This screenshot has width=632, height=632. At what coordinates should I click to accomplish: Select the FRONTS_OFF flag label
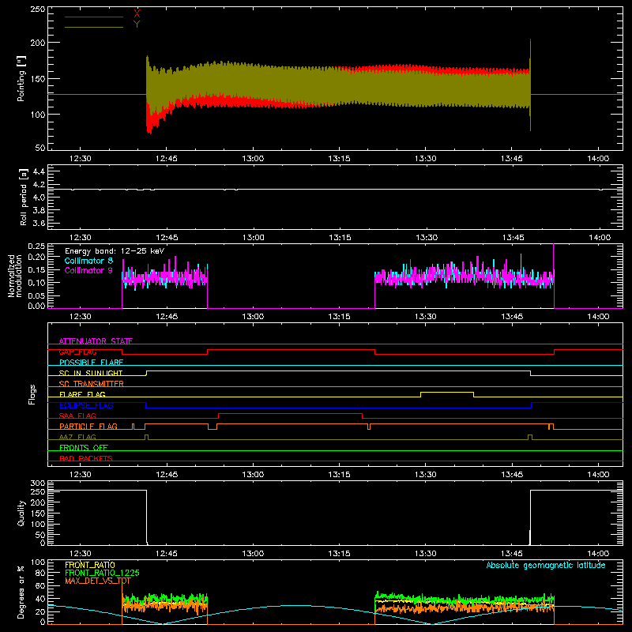[x=84, y=448]
